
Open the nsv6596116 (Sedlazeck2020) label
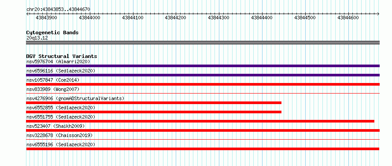(61, 71)
